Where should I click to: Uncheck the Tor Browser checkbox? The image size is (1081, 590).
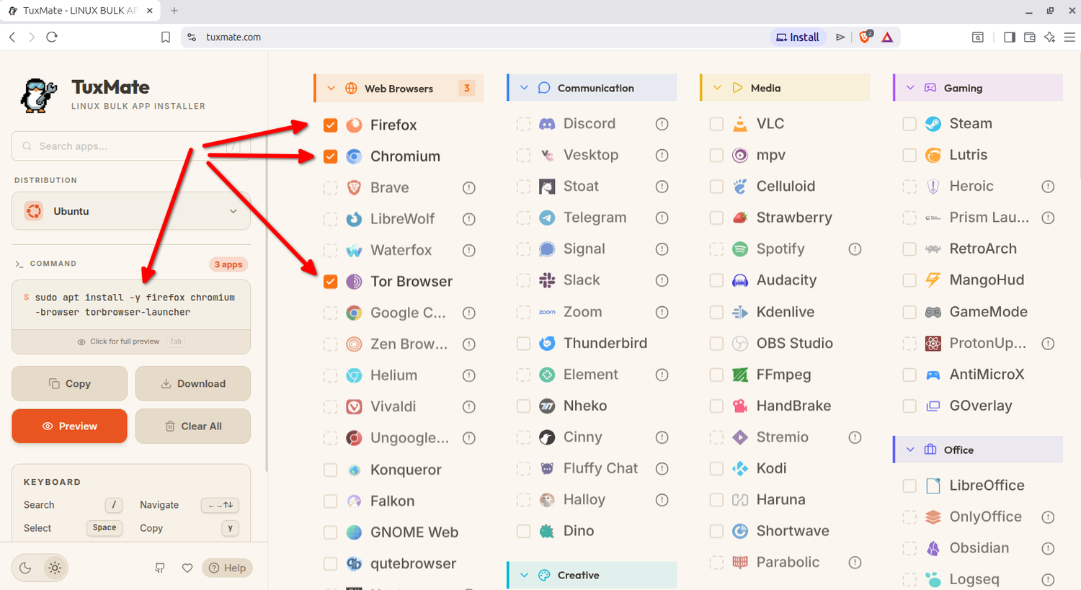pos(330,282)
